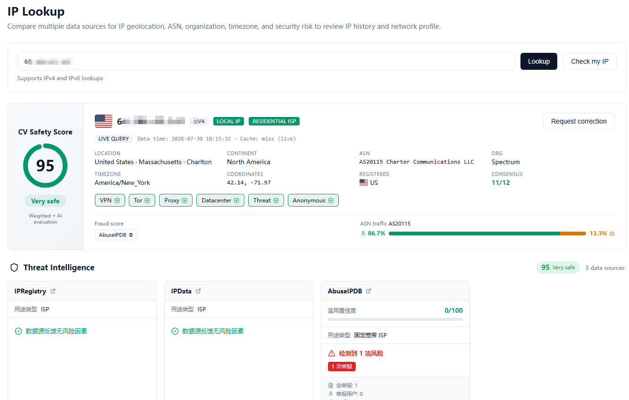Click the 检测到 1 项风险 warning text
This screenshot has height=400, width=629.
click(361, 353)
